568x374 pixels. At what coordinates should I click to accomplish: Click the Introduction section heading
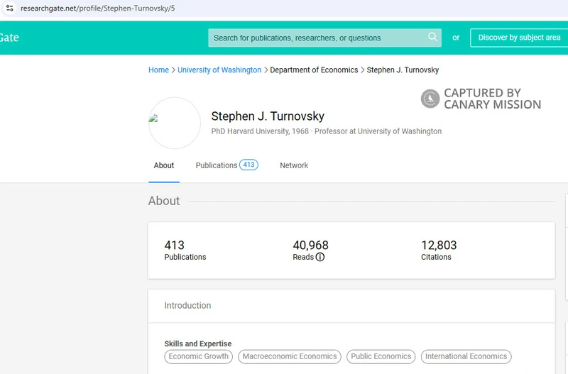coord(187,306)
